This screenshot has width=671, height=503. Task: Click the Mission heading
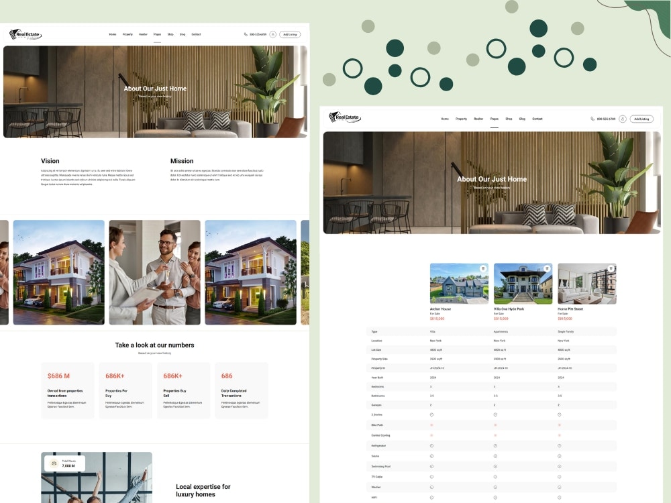[182, 161]
